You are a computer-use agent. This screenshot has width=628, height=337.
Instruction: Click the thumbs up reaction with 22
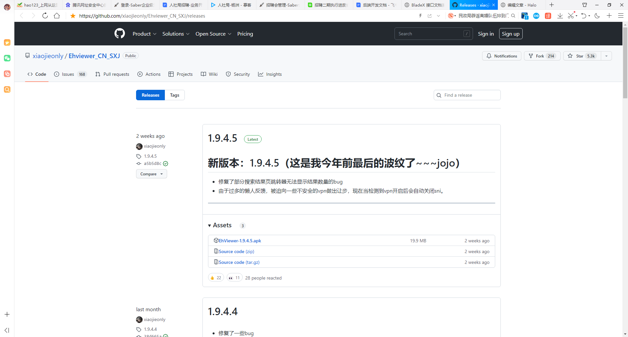[x=216, y=278]
